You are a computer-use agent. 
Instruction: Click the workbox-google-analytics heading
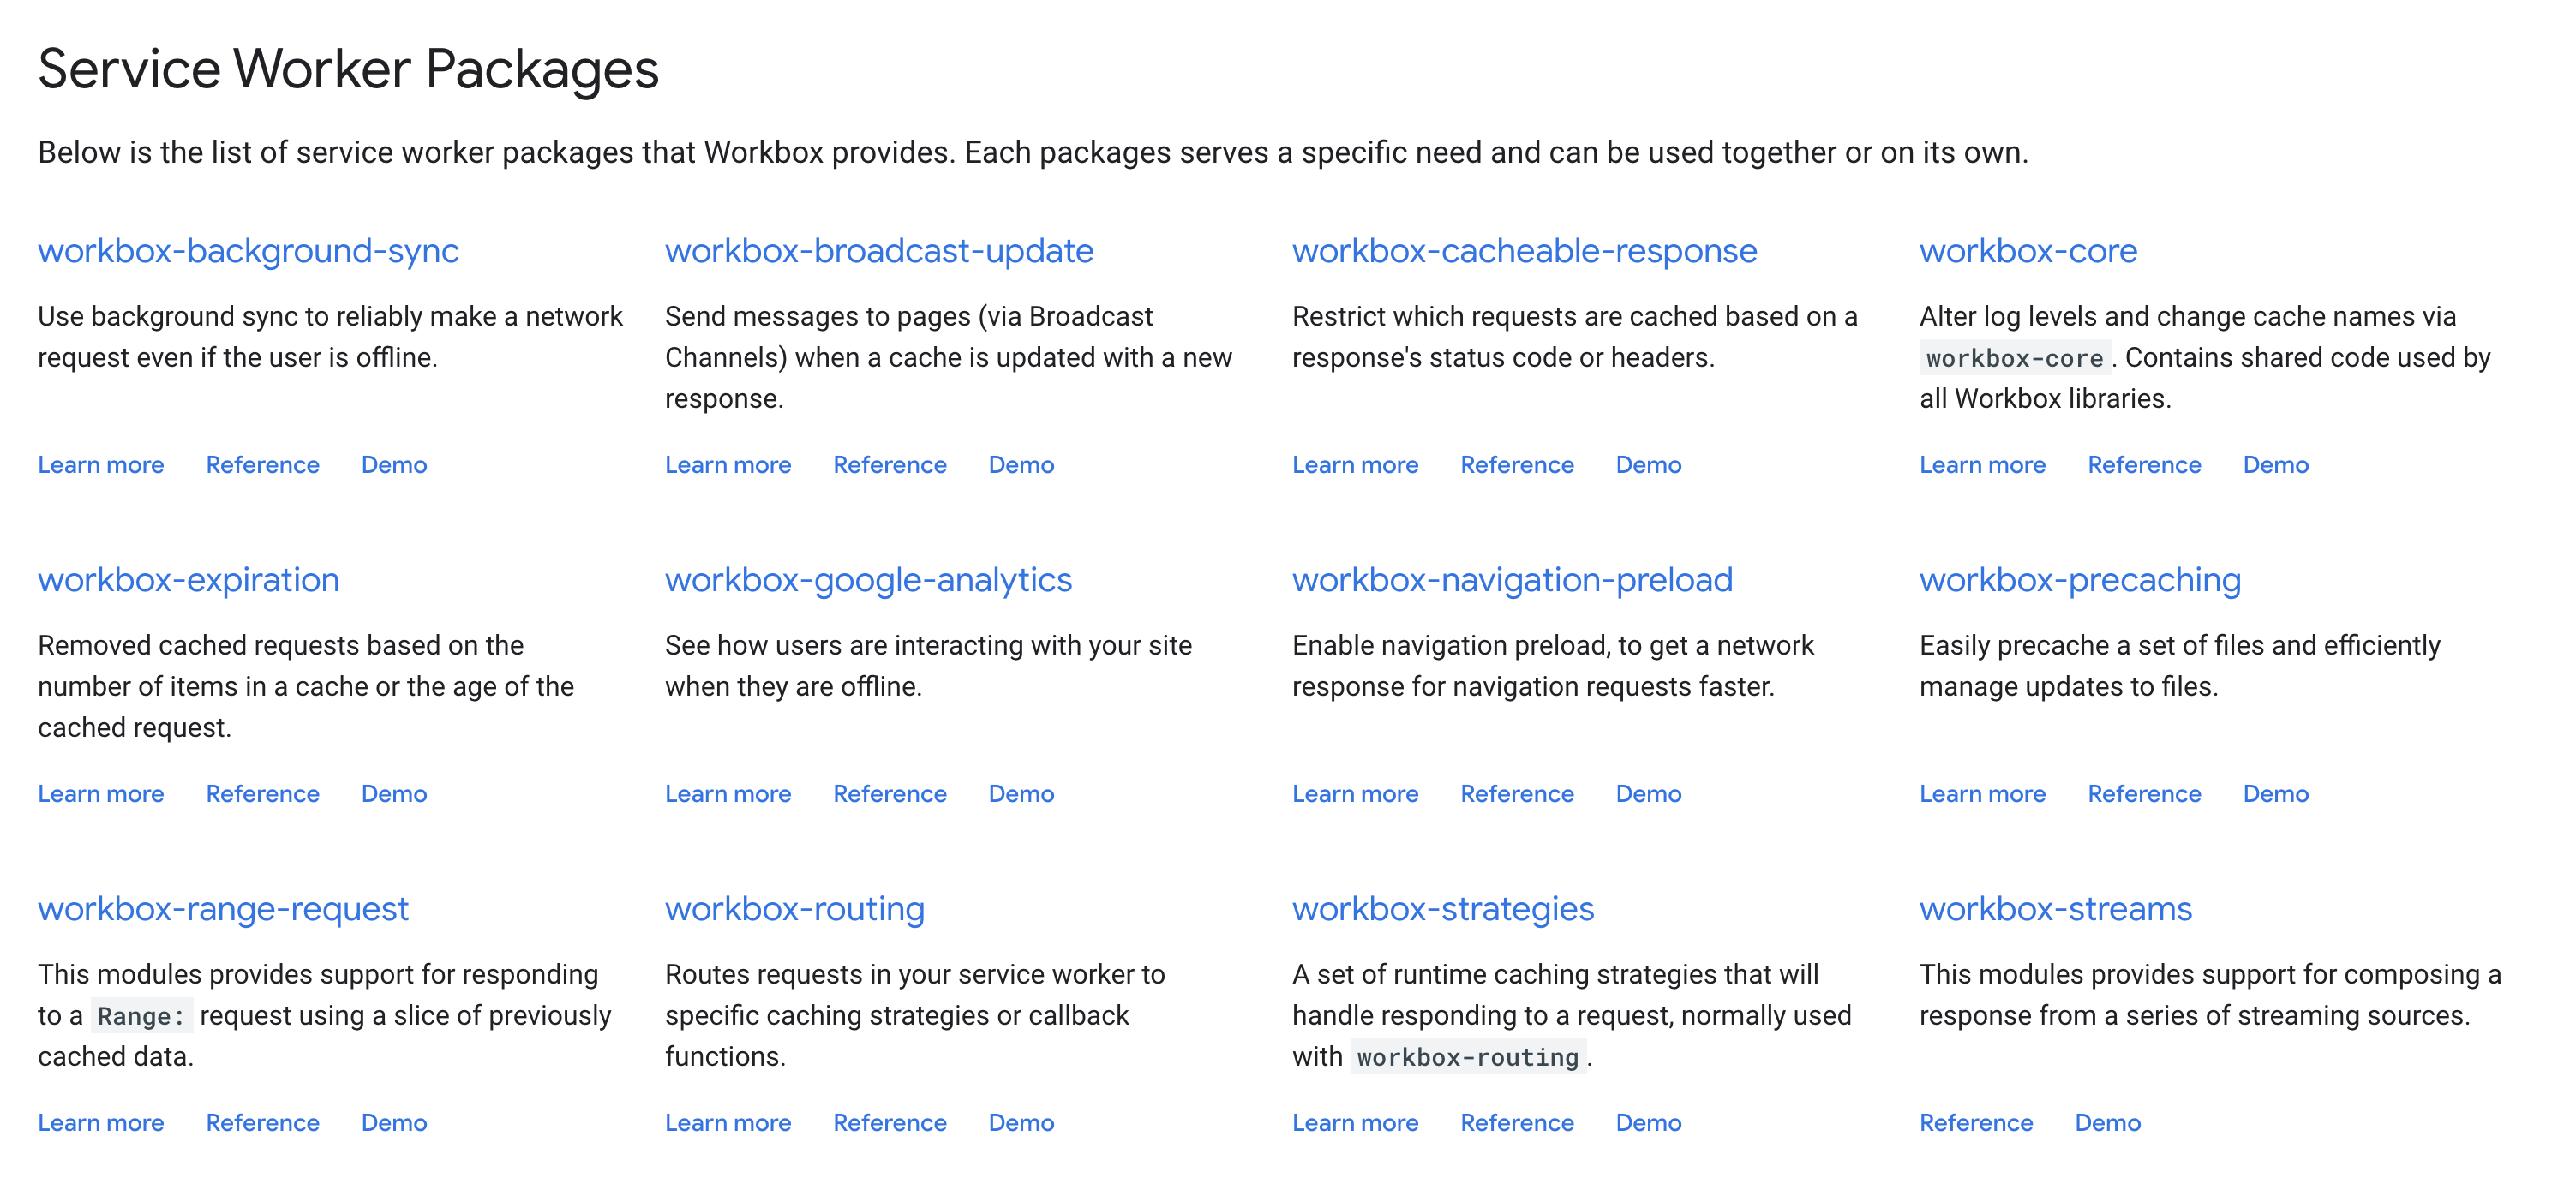point(868,580)
